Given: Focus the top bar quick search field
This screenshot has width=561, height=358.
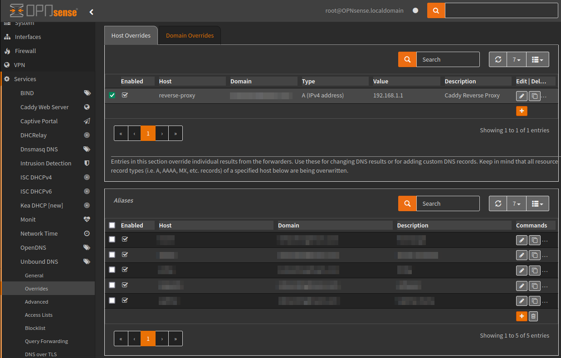Looking at the screenshot, I should coord(501,10).
